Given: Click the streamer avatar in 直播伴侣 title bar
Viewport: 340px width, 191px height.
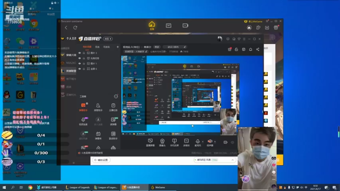Looking at the screenshot, I should (220, 39).
